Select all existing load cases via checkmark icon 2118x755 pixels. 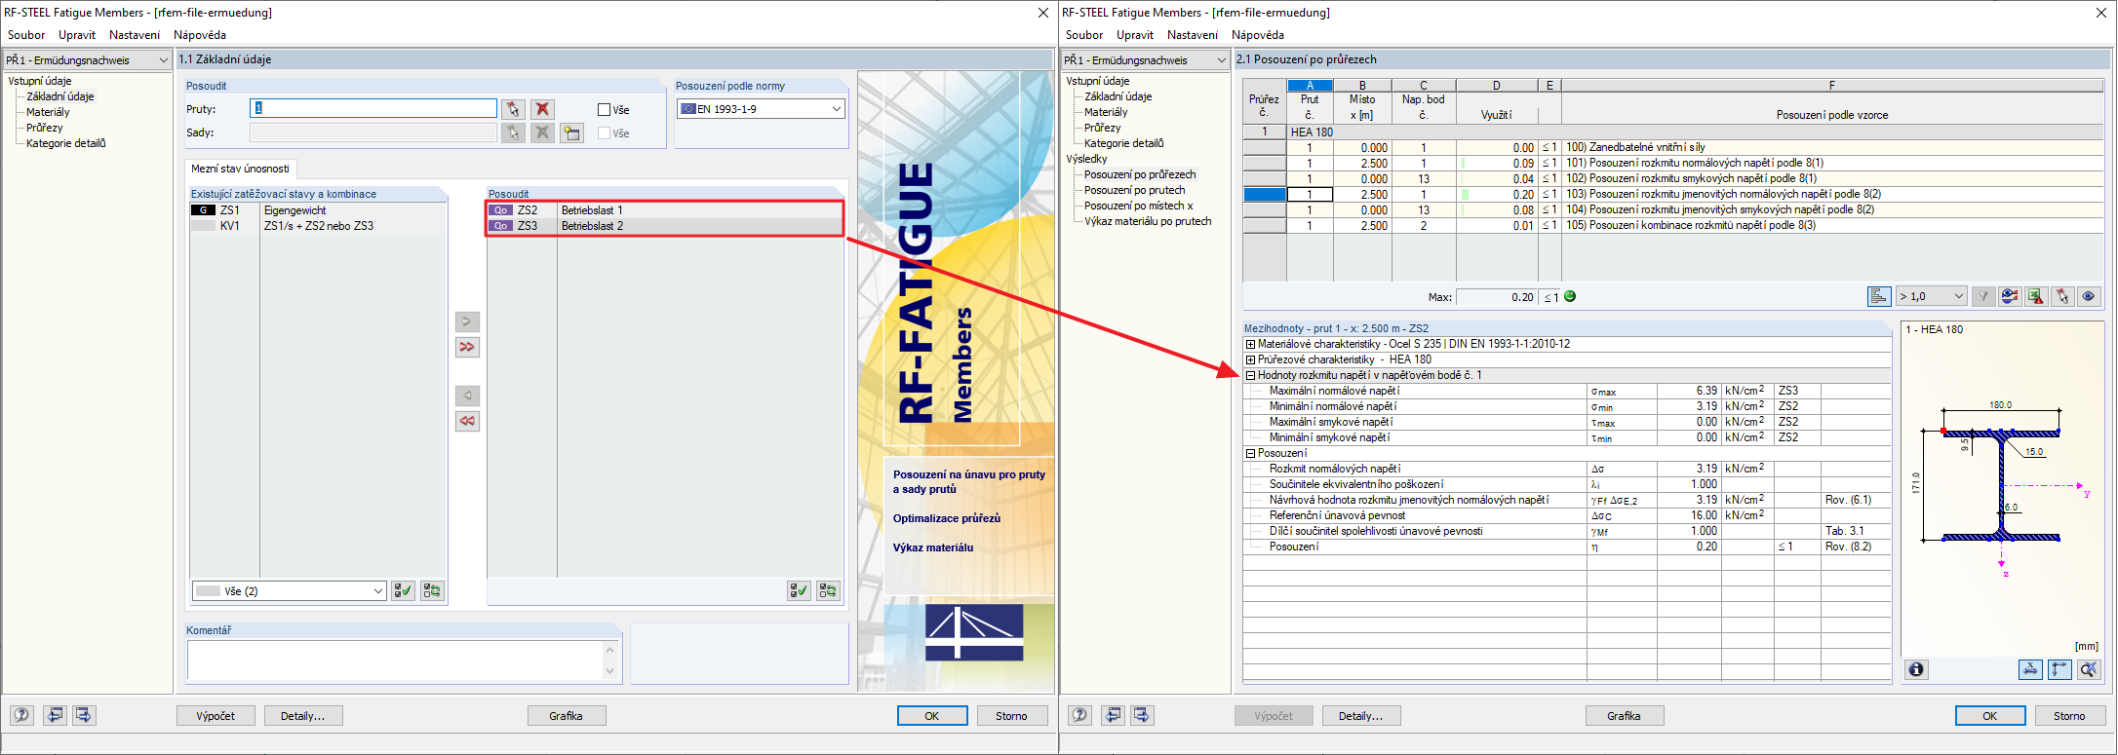coord(402,590)
